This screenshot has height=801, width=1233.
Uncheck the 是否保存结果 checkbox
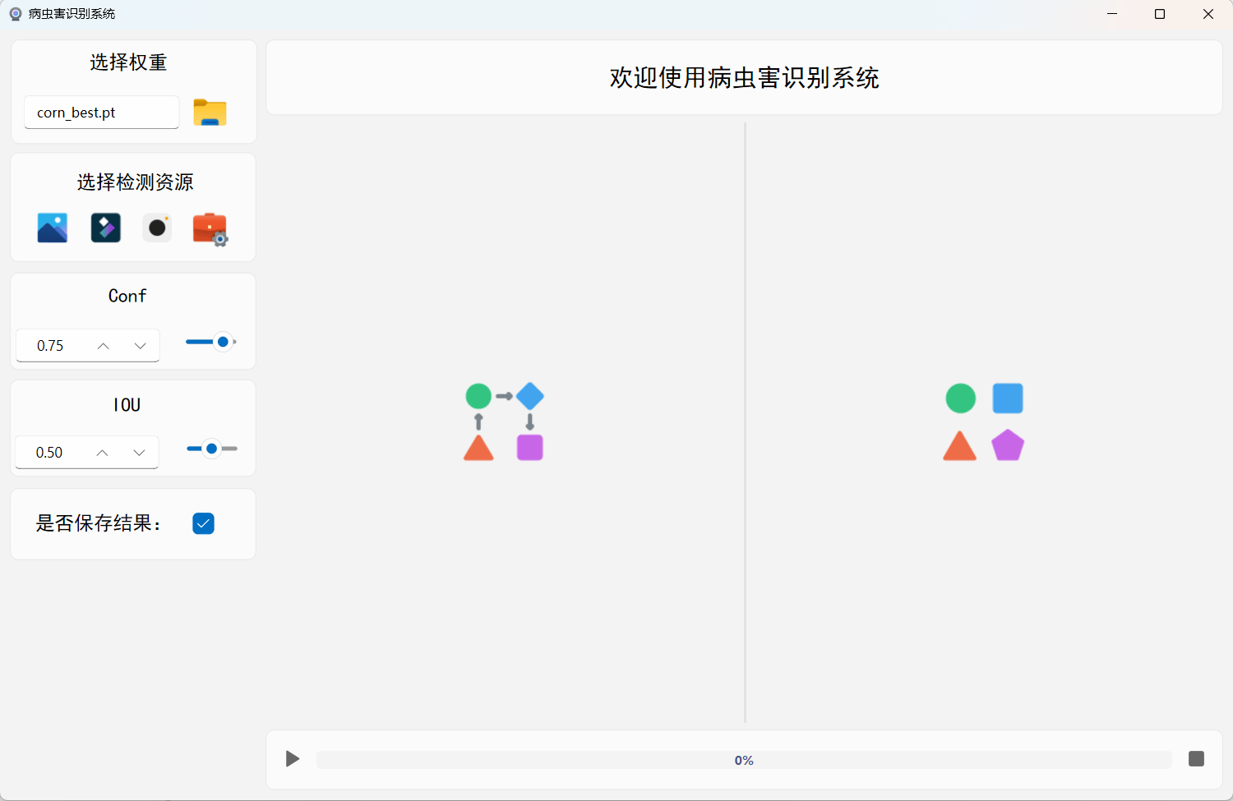click(x=203, y=523)
